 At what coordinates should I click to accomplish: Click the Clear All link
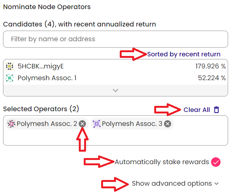click(x=197, y=110)
